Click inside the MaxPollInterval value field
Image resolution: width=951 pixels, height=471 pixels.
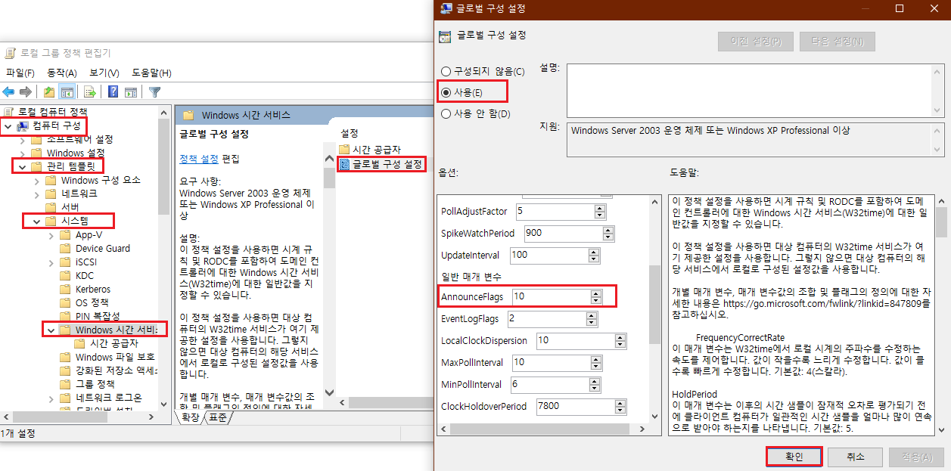(552, 362)
